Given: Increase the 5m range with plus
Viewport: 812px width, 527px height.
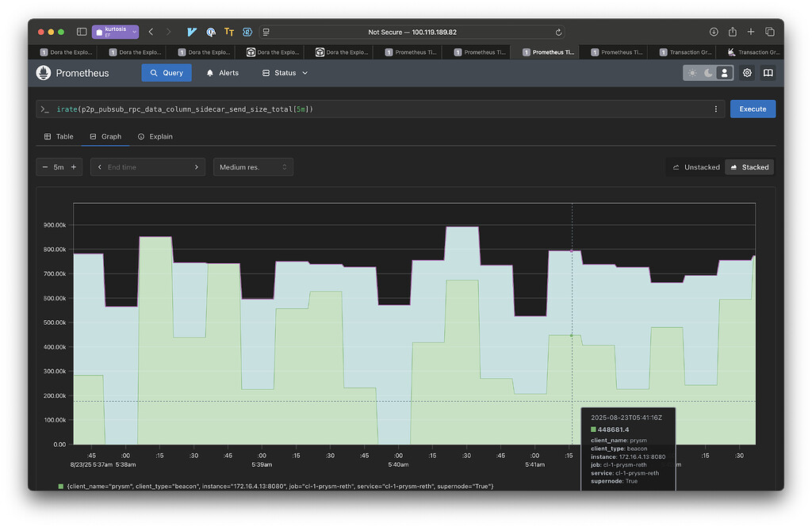Looking at the screenshot, I should pyautogui.click(x=74, y=167).
